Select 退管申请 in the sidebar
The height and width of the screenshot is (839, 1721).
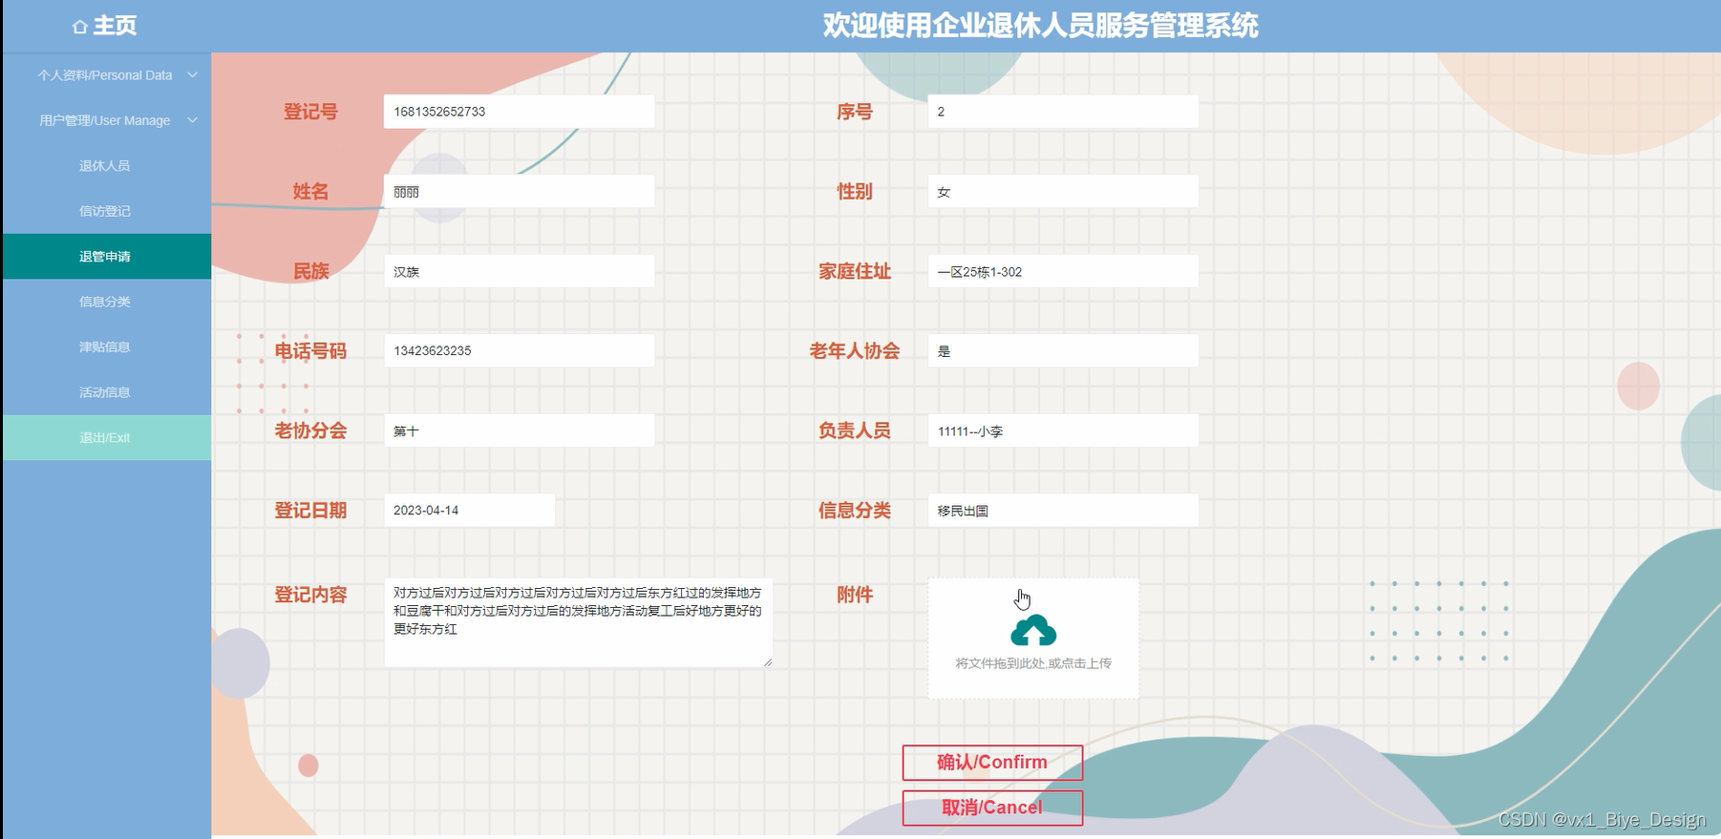coord(107,256)
